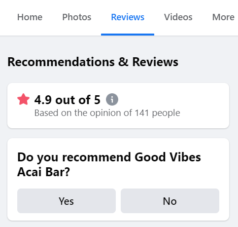Click "Based on the opinion of 141 people"
Image resolution: width=238 pixels, height=227 pixels.
coord(107,113)
